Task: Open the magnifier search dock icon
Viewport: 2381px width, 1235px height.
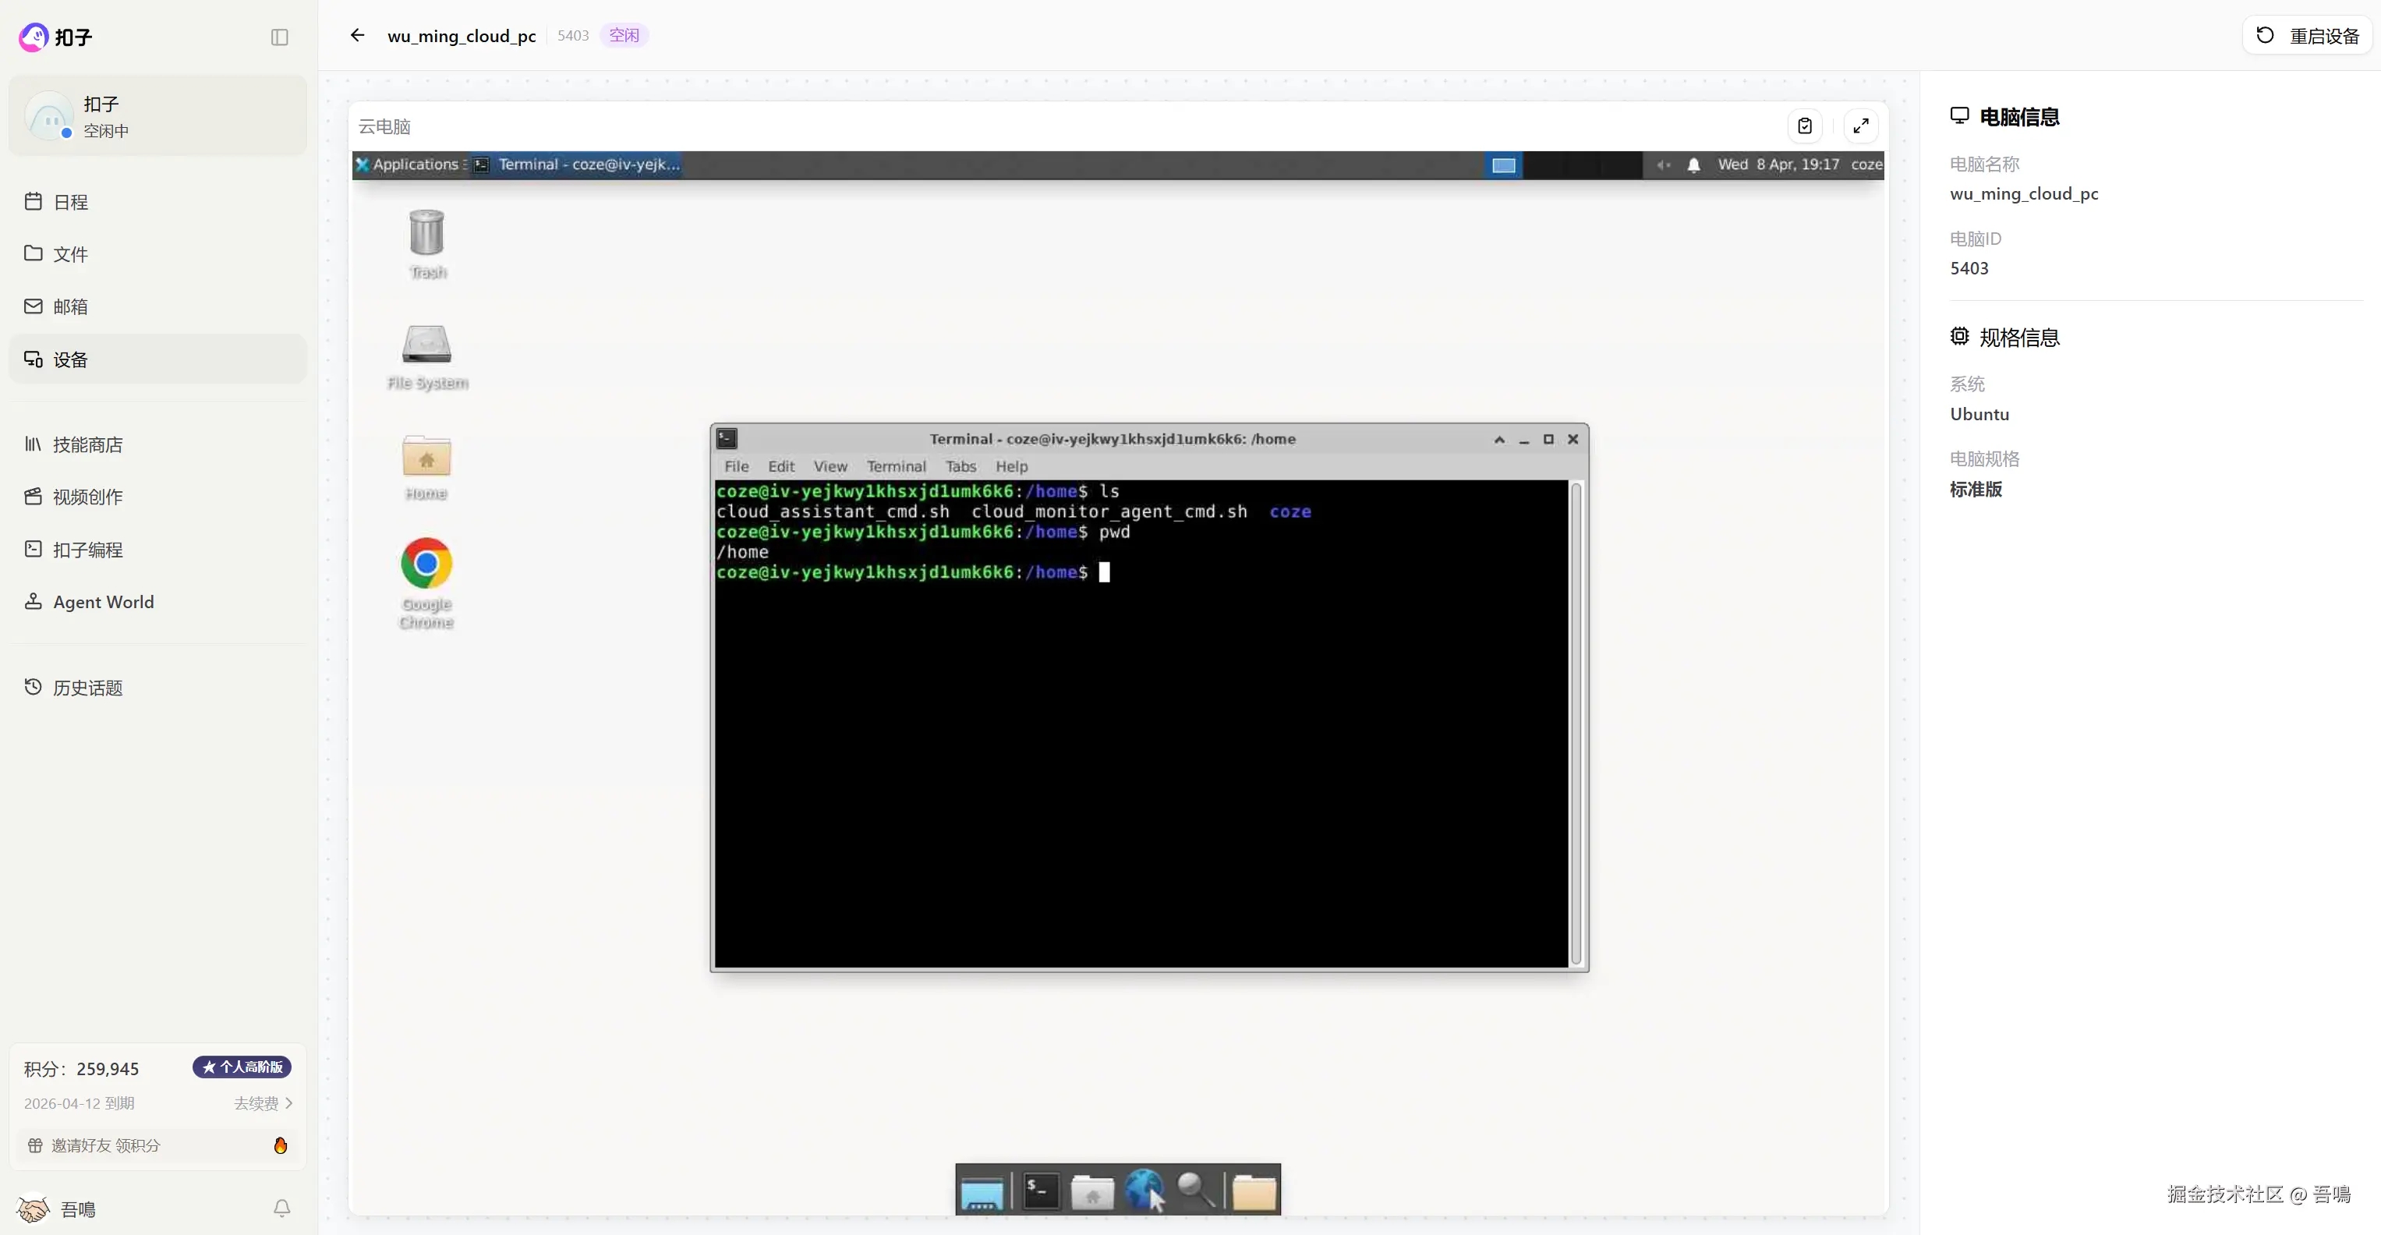Action: (x=1195, y=1191)
